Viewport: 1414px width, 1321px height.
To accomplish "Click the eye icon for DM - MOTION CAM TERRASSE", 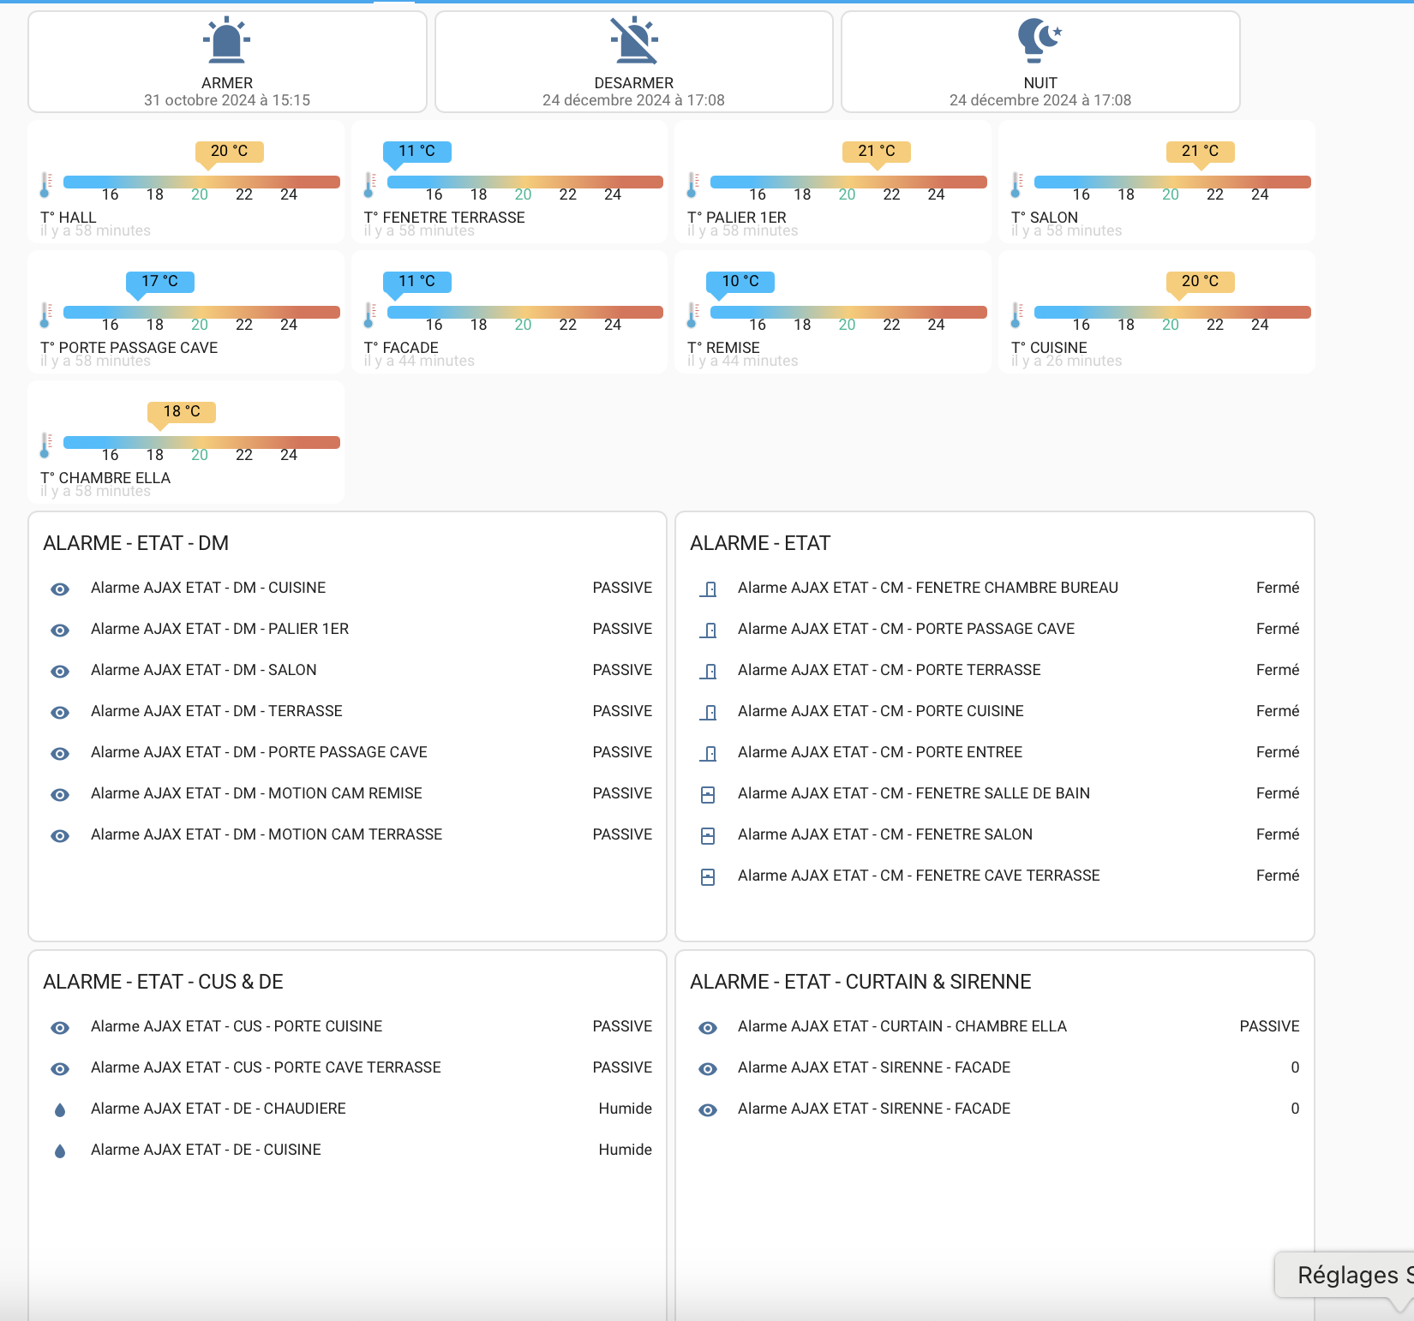I will click(60, 835).
